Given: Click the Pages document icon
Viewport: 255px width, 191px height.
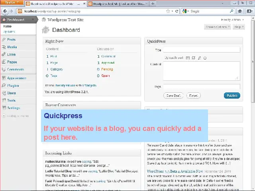Looking at the screenshot, I should coord(4,62).
